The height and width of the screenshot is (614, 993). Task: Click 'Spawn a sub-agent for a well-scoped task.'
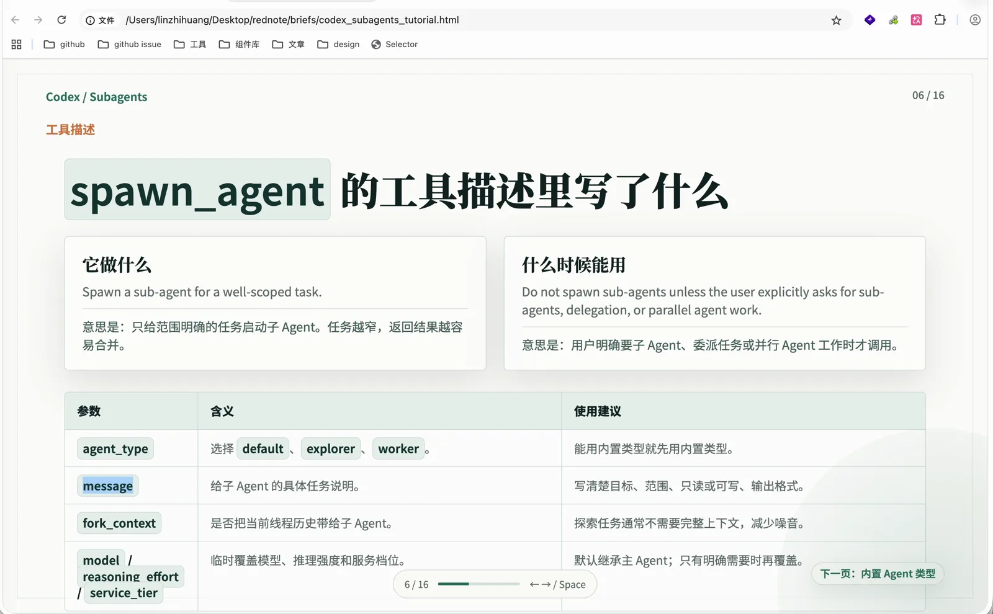pyautogui.click(x=202, y=291)
